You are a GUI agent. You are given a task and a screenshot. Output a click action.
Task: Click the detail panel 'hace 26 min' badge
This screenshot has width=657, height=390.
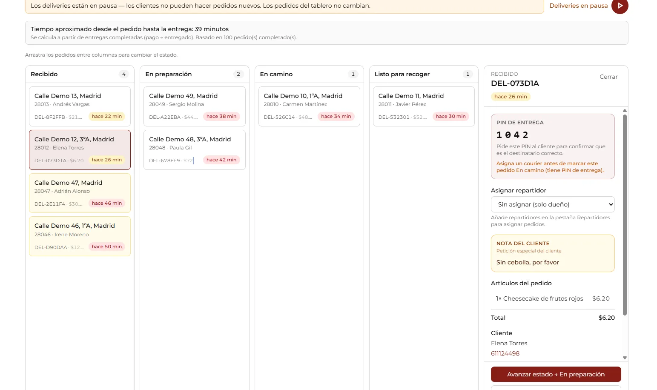tap(511, 97)
